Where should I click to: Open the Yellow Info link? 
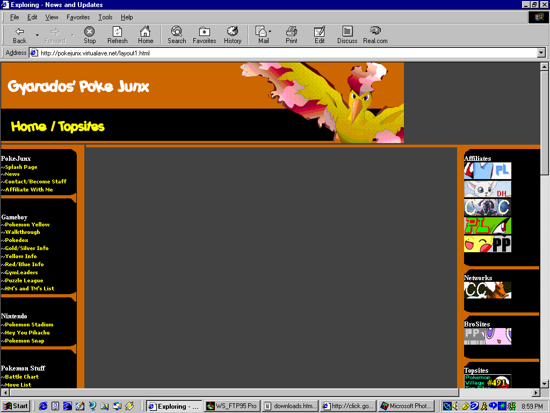pos(21,257)
